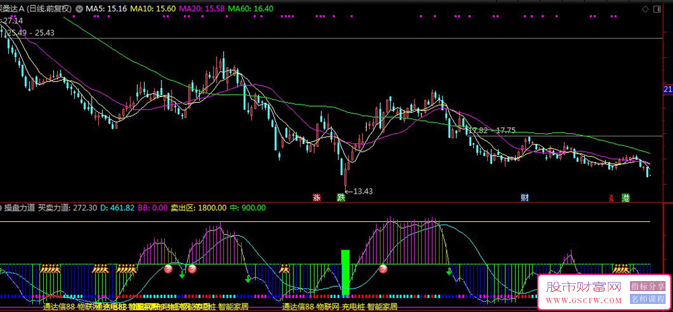Click the red $ marker
The width and height of the screenshot is (673, 312).
(611, 198)
